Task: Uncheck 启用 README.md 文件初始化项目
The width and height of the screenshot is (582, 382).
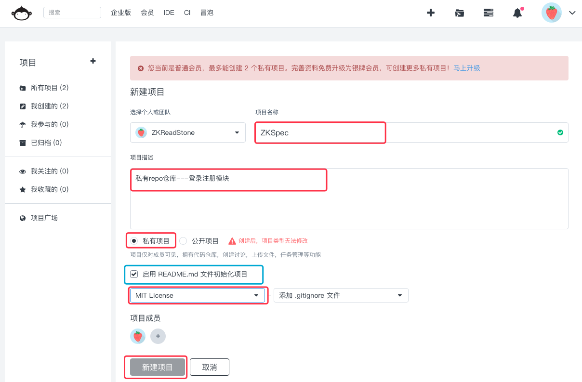Action: [133, 274]
